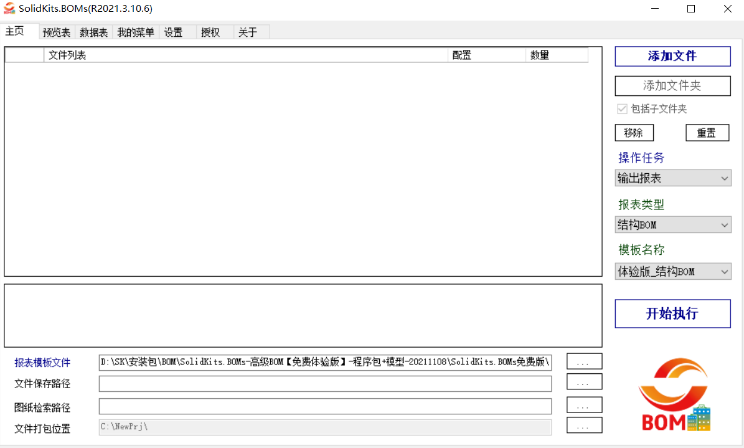Click the empty log output box

(303, 315)
